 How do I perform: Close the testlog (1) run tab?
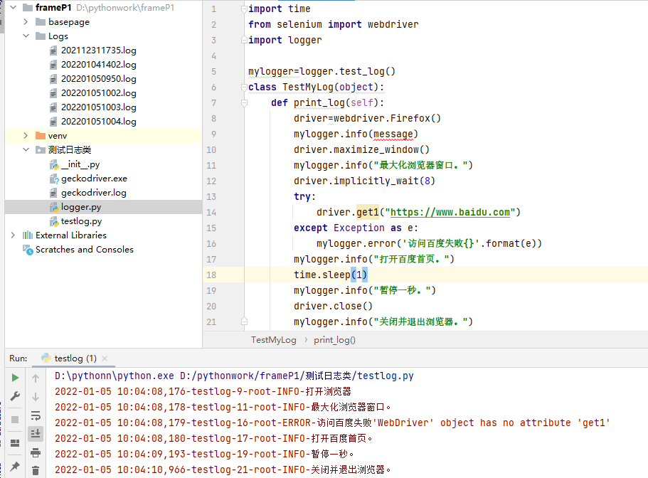tap(105, 358)
